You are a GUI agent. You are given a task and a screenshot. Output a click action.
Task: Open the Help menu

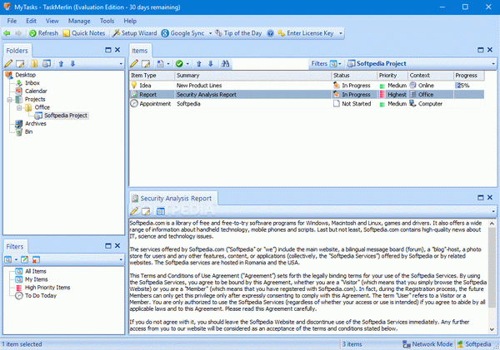point(130,21)
